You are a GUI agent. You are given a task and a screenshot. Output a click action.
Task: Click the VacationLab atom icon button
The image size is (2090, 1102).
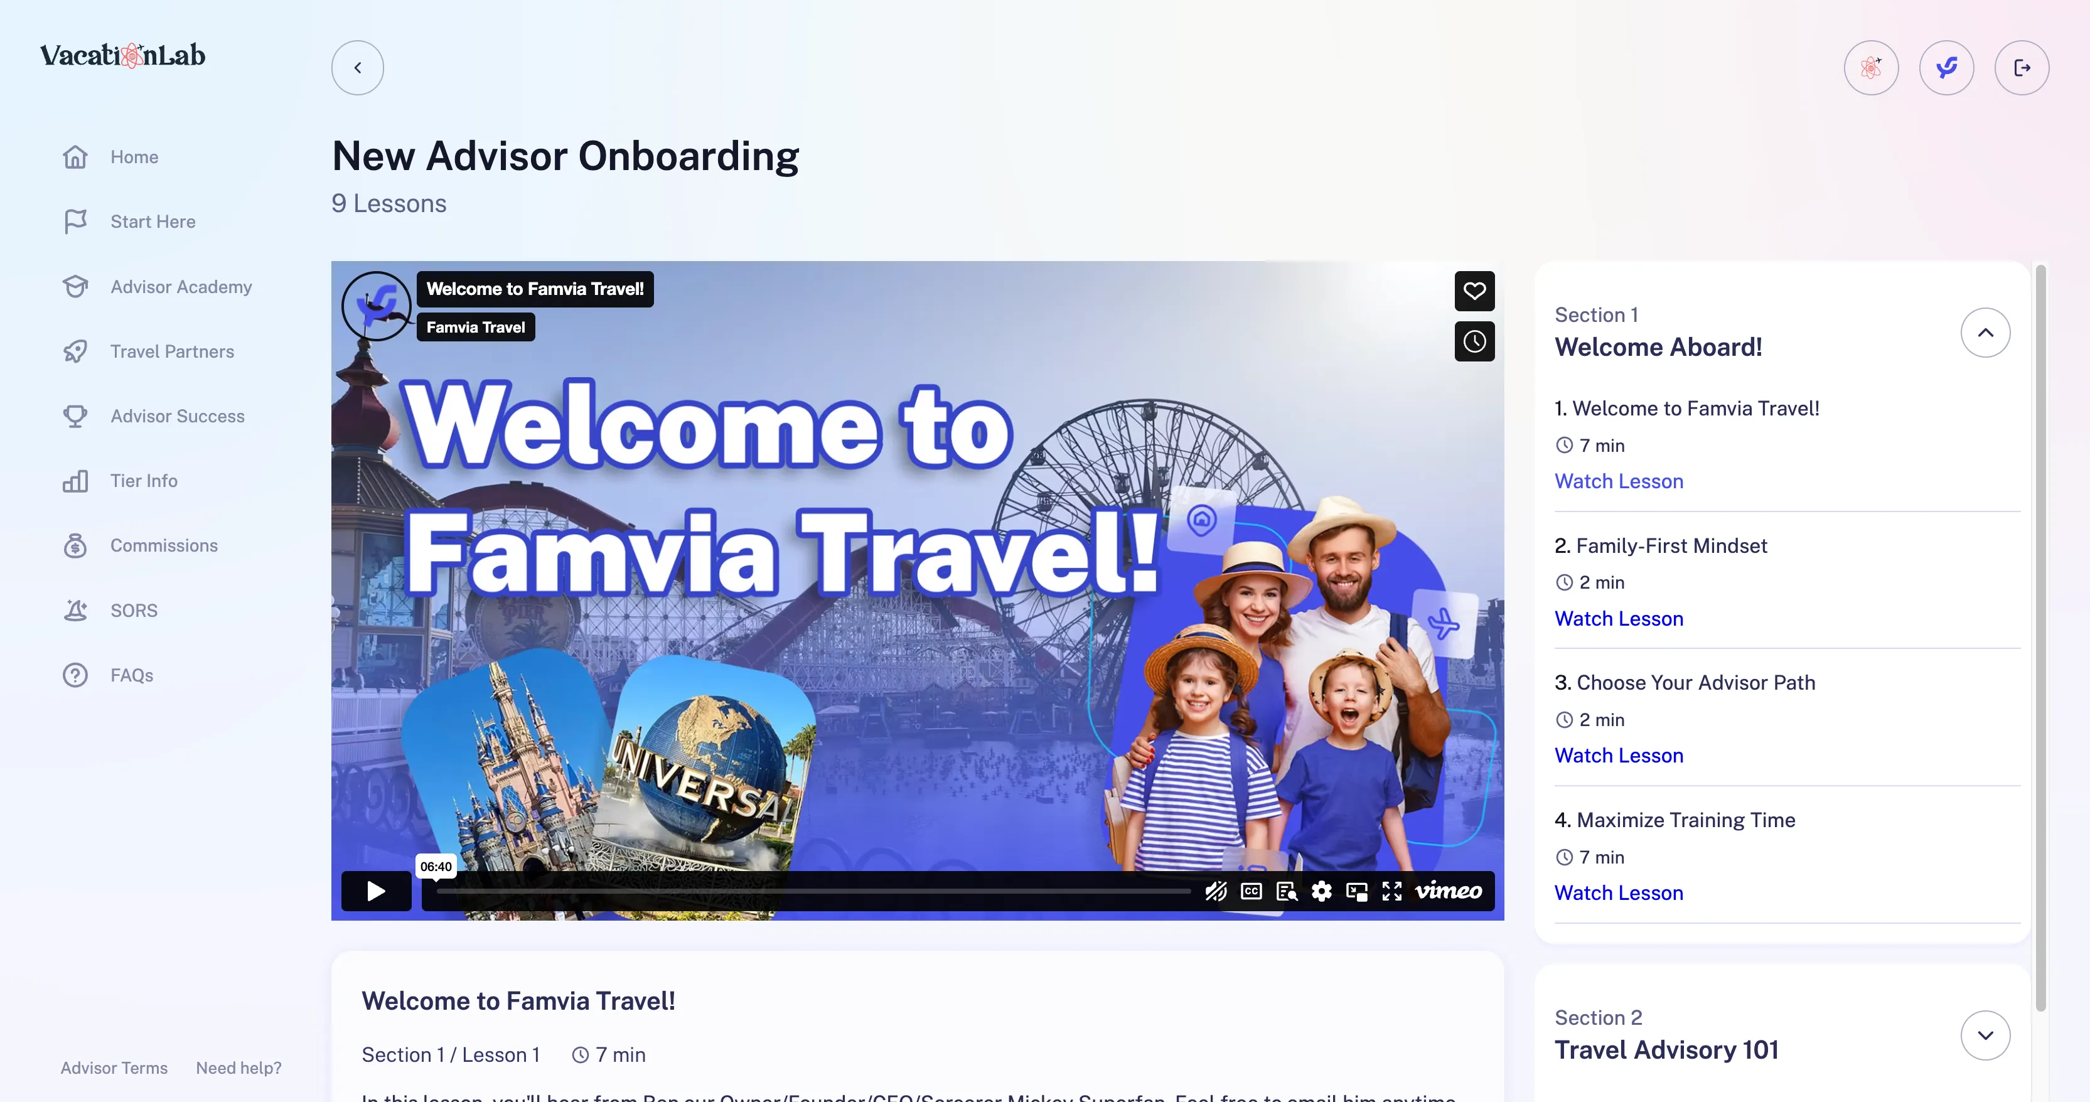tap(1871, 68)
